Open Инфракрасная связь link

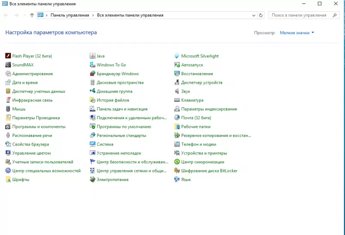32,100
